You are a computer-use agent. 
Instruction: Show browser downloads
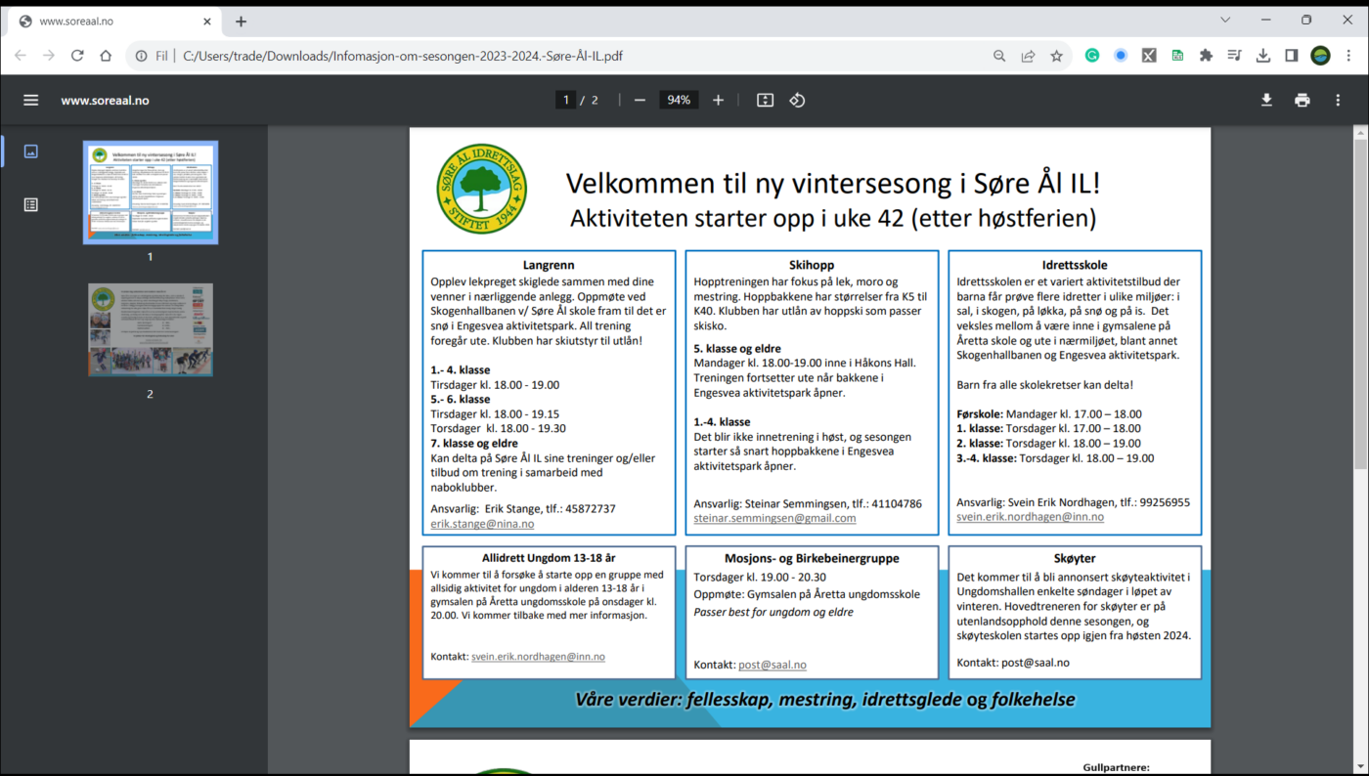click(x=1263, y=56)
